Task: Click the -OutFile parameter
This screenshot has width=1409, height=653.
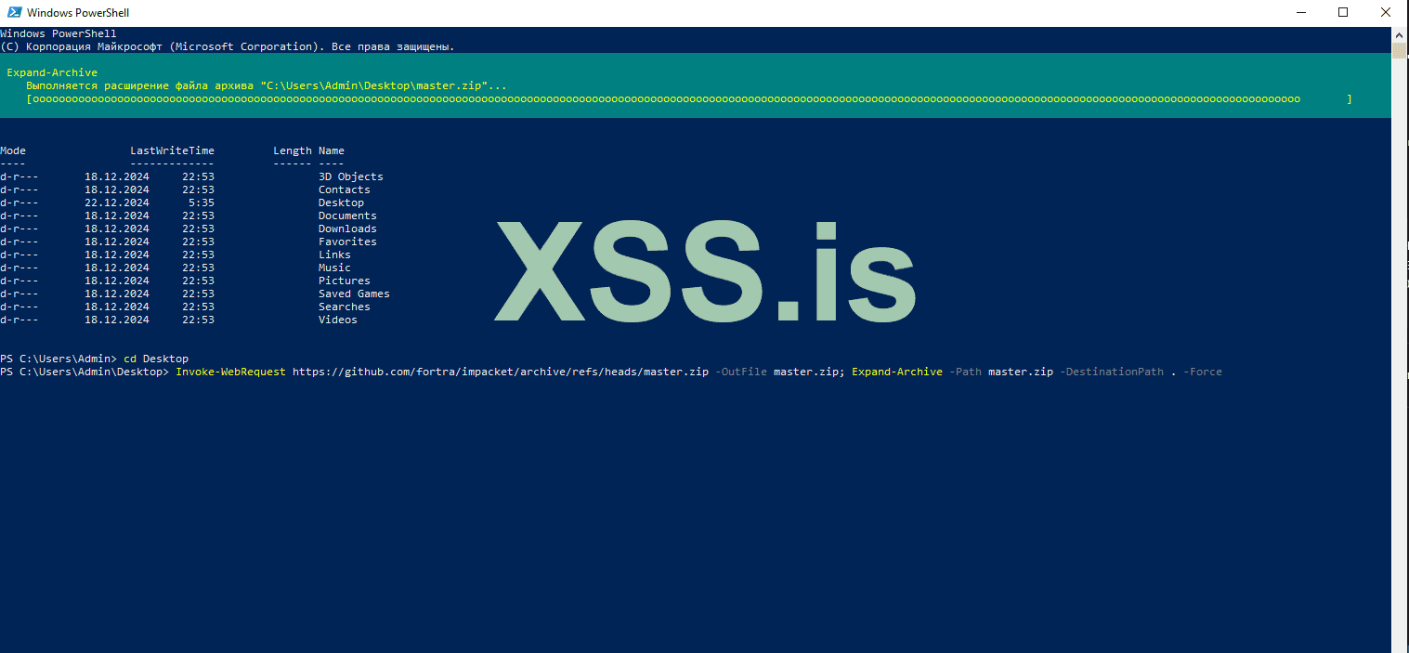Action: 740,372
